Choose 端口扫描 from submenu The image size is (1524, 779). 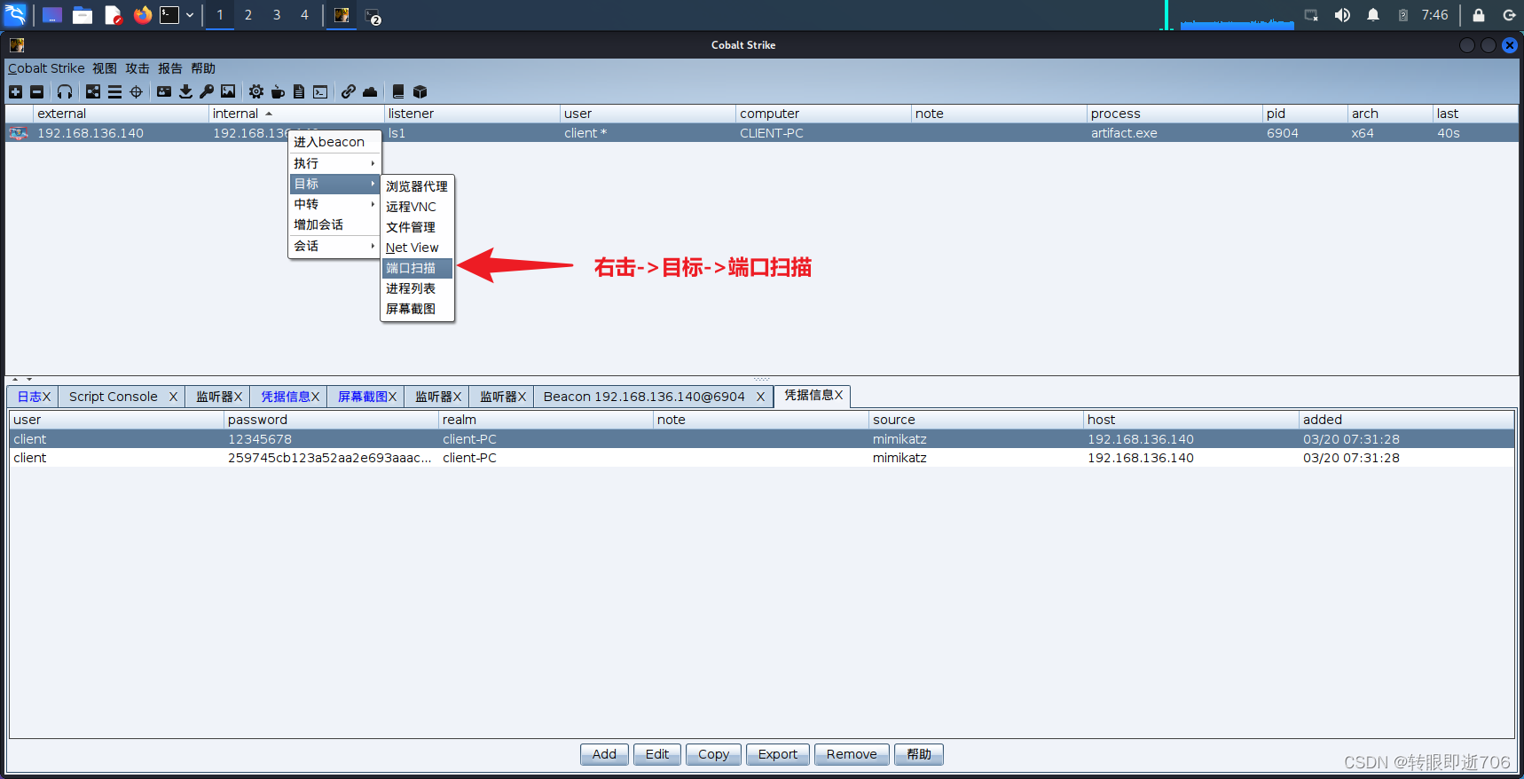[417, 268]
